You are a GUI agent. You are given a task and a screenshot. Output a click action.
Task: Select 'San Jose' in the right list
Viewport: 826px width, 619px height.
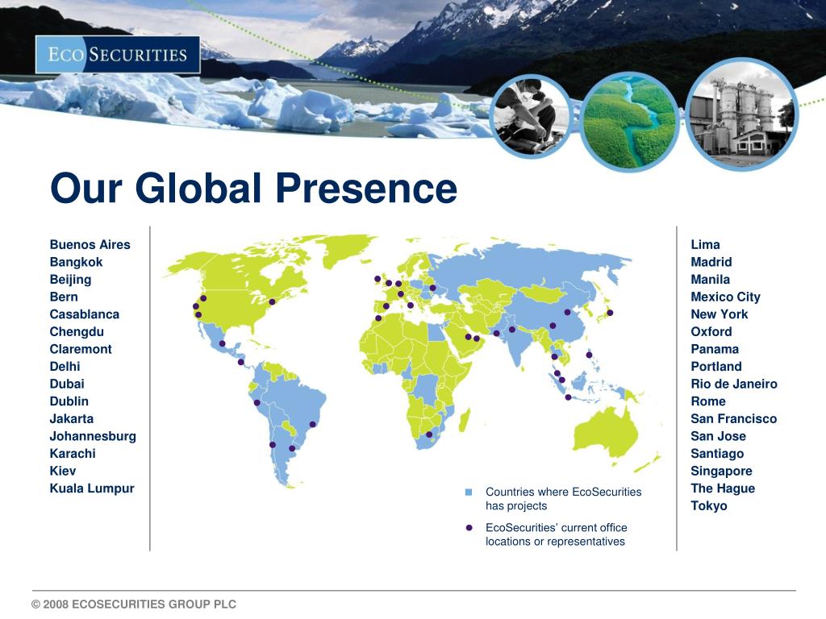pyautogui.click(x=718, y=436)
